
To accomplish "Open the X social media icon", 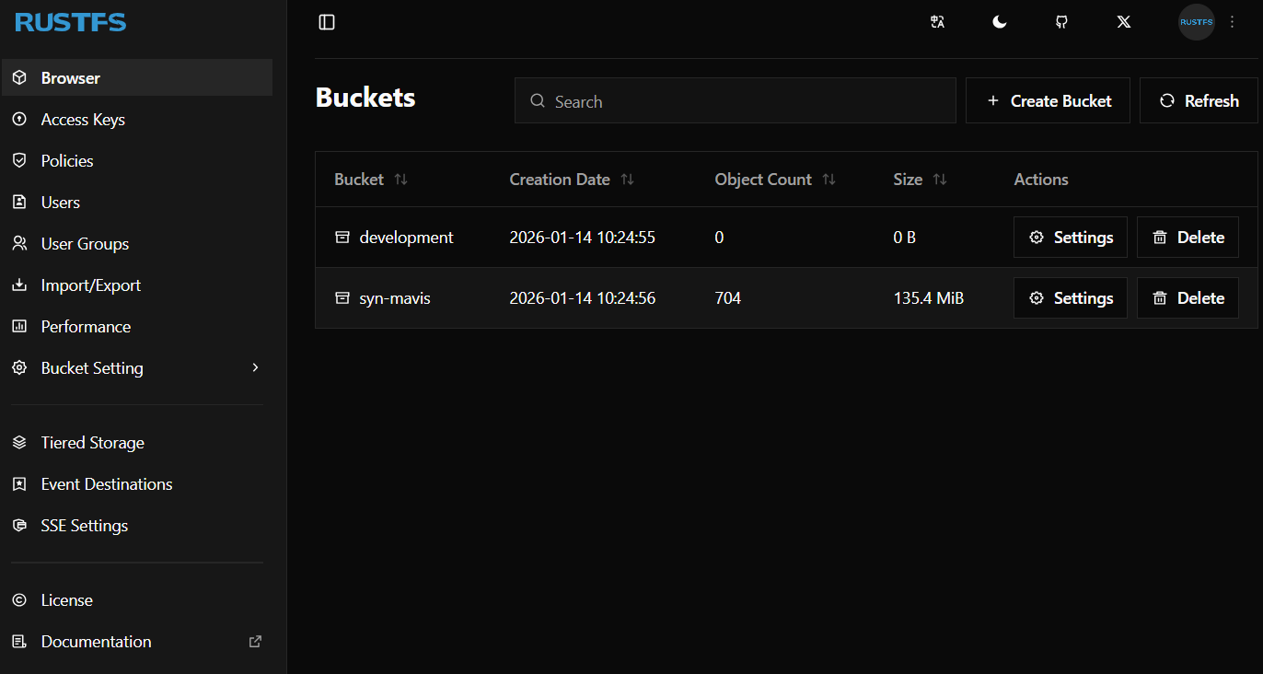I will [1123, 21].
